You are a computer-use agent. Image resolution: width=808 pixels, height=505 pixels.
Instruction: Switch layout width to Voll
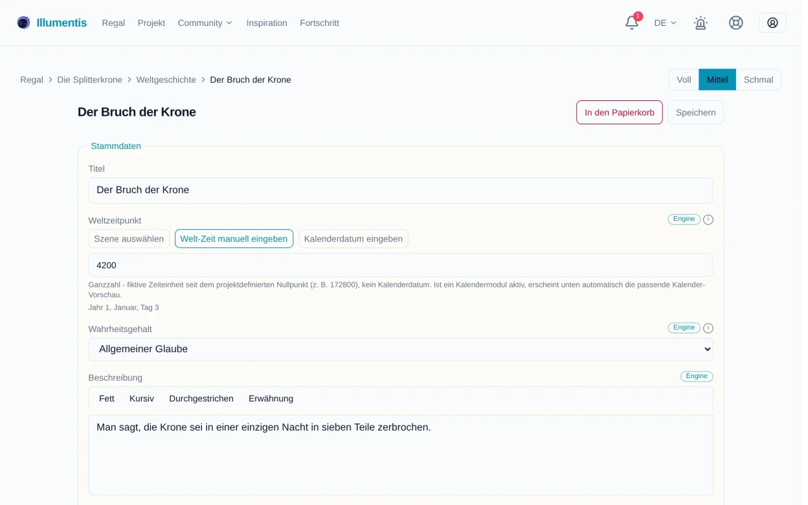pos(684,80)
